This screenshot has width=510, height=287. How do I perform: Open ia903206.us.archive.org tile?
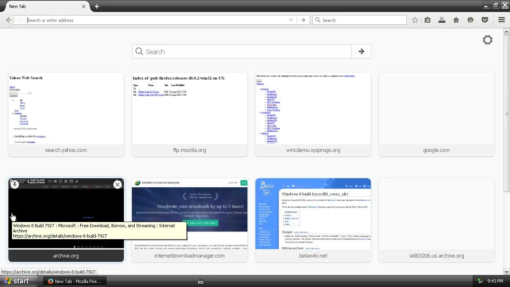437,220
